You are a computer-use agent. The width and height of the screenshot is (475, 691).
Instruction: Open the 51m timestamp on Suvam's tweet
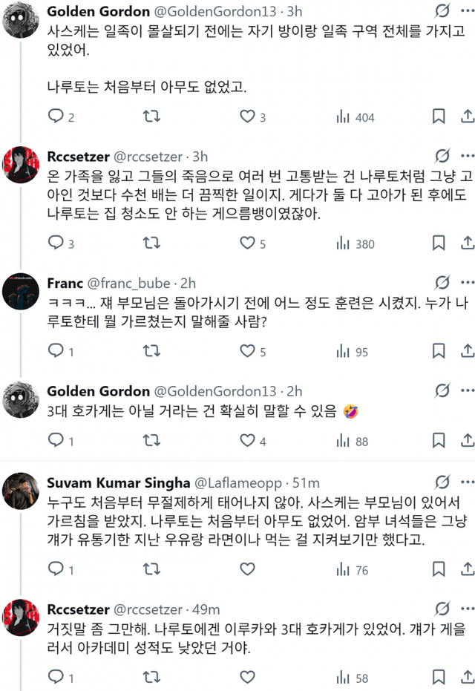pos(304,482)
